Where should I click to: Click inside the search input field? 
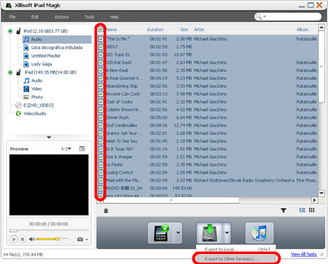293,16
